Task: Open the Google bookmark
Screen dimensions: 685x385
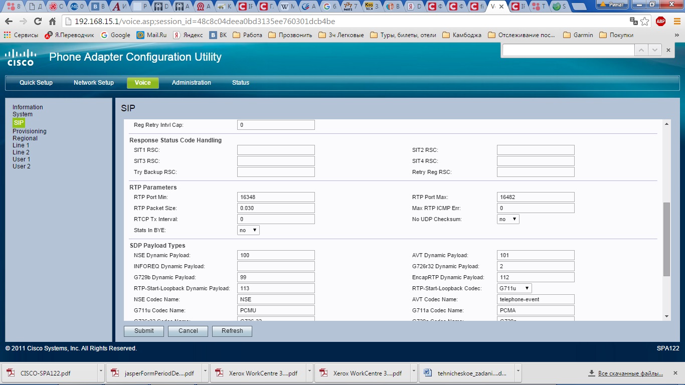Action: 115,35
